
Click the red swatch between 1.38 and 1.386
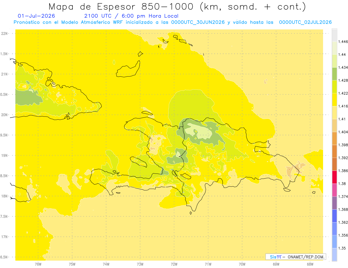pyautogui.click(x=334, y=177)
